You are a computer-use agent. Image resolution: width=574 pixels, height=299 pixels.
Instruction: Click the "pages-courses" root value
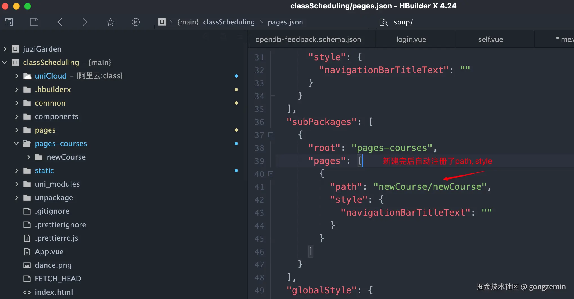point(392,148)
